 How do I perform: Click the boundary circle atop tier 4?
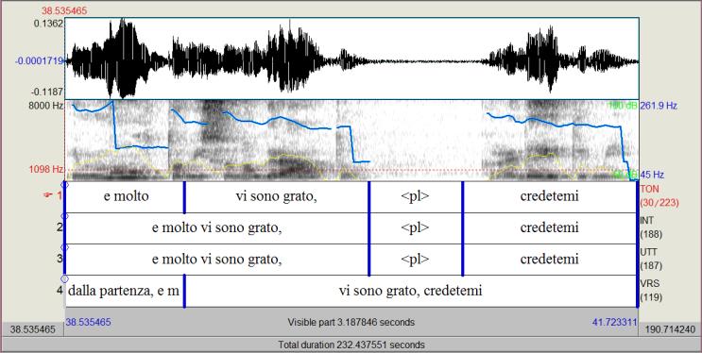[x=64, y=278]
